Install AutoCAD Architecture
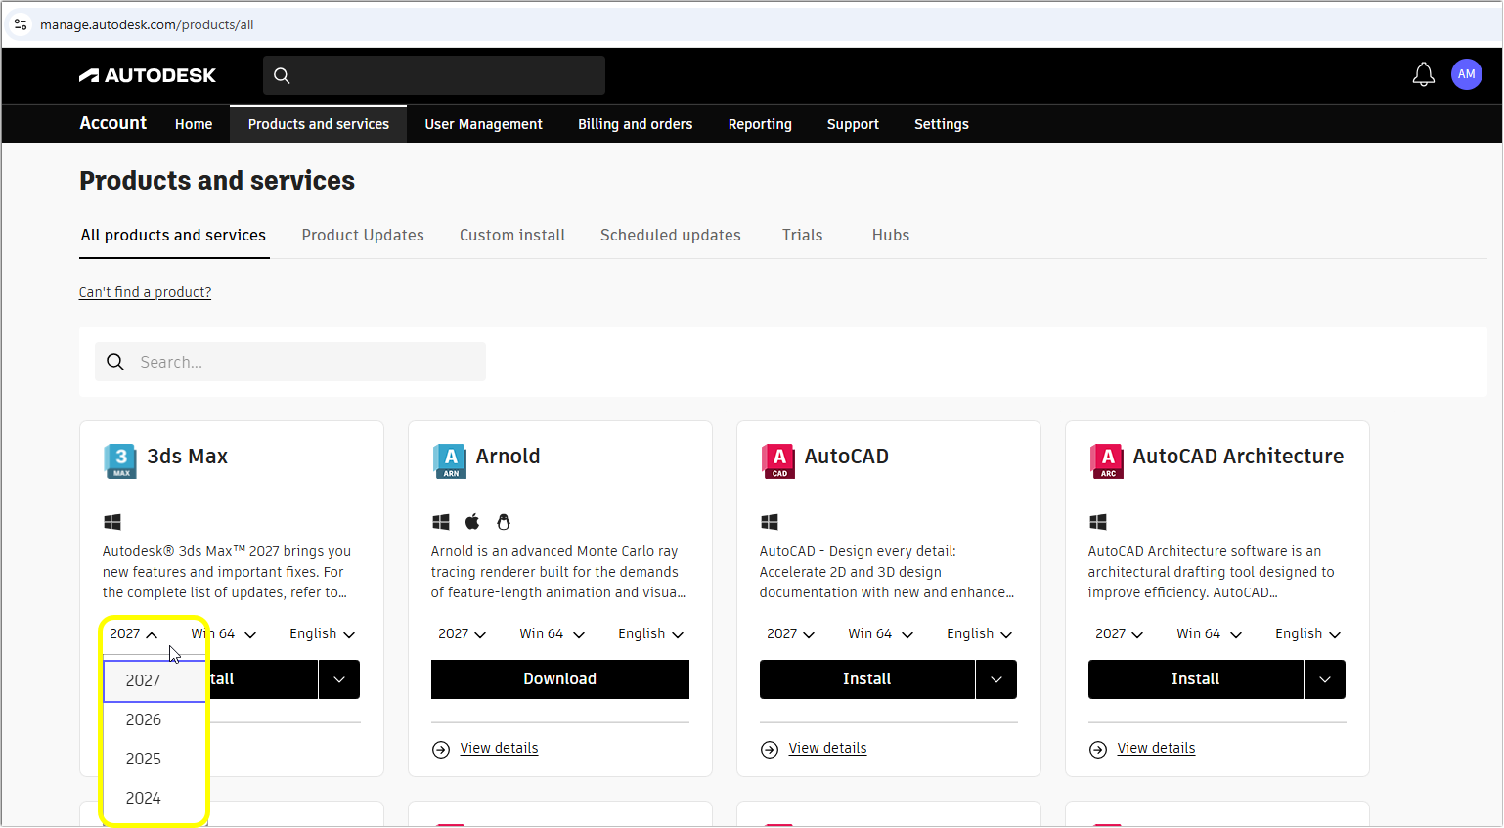The height and width of the screenshot is (828, 1504). coord(1196,679)
